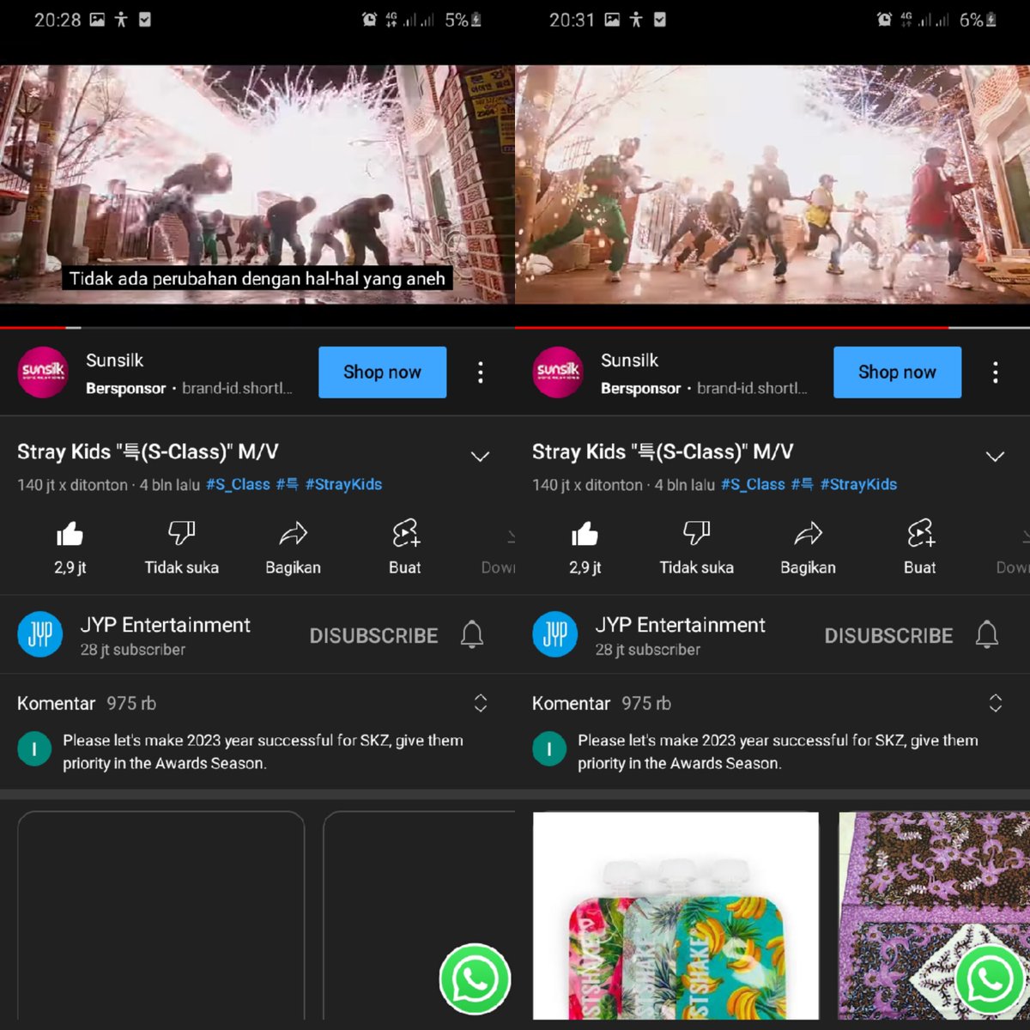The image size is (1030, 1030).
Task: Tap video title Stray Kids S-Class, left
Action: [148, 452]
